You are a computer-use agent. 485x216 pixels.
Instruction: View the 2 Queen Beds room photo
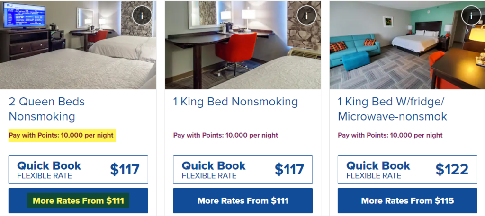[x=78, y=45]
